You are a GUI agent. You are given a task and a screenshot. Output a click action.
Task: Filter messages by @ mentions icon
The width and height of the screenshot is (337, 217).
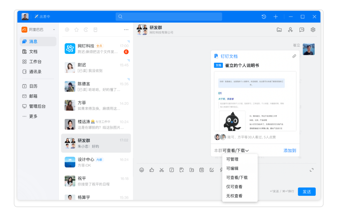[x=67, y=30]
